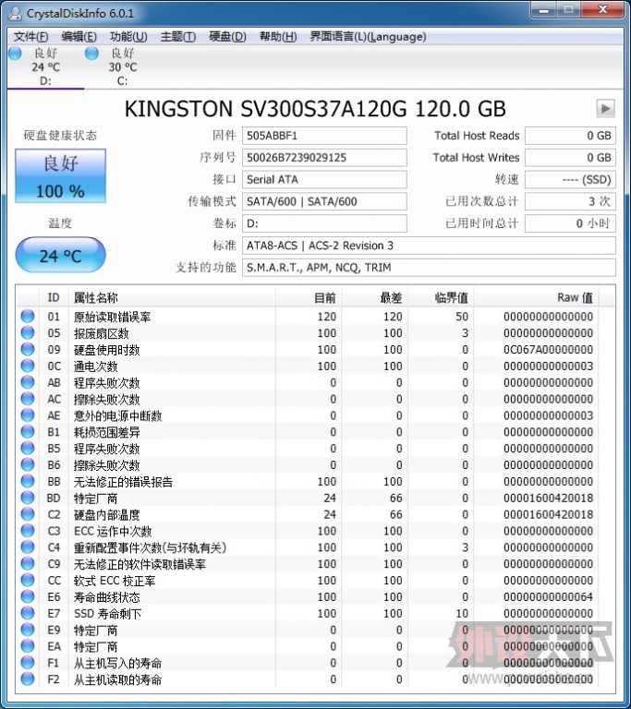The width and height of the screenshot is (631, 709).
Task: Click the CrystalDiskInfo title bar app icon
Action: 15,13
